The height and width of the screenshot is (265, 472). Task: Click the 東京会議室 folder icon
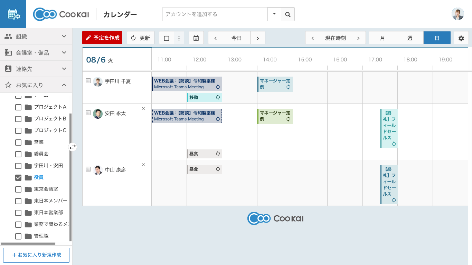28,189
